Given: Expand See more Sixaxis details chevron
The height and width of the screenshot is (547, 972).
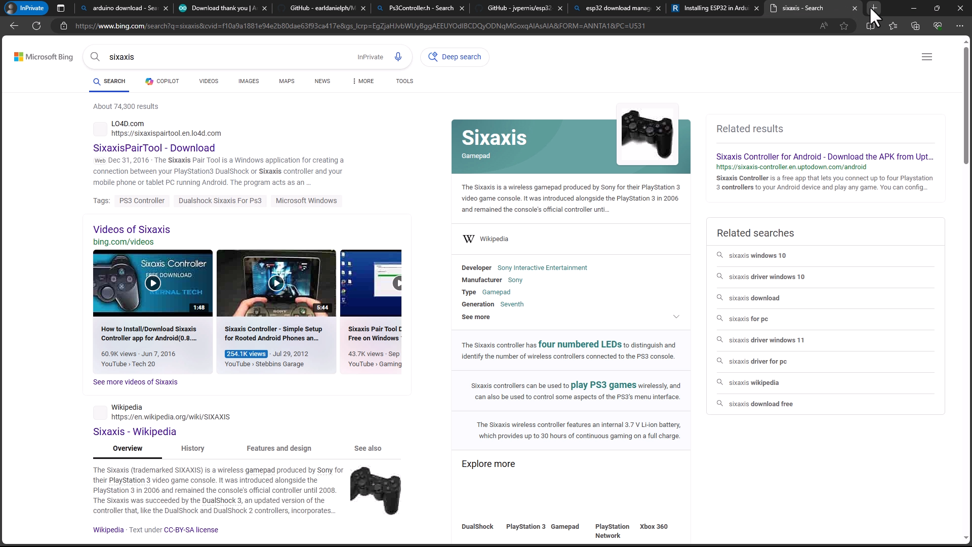Looking at the screenshot, I should click(676, 317).
